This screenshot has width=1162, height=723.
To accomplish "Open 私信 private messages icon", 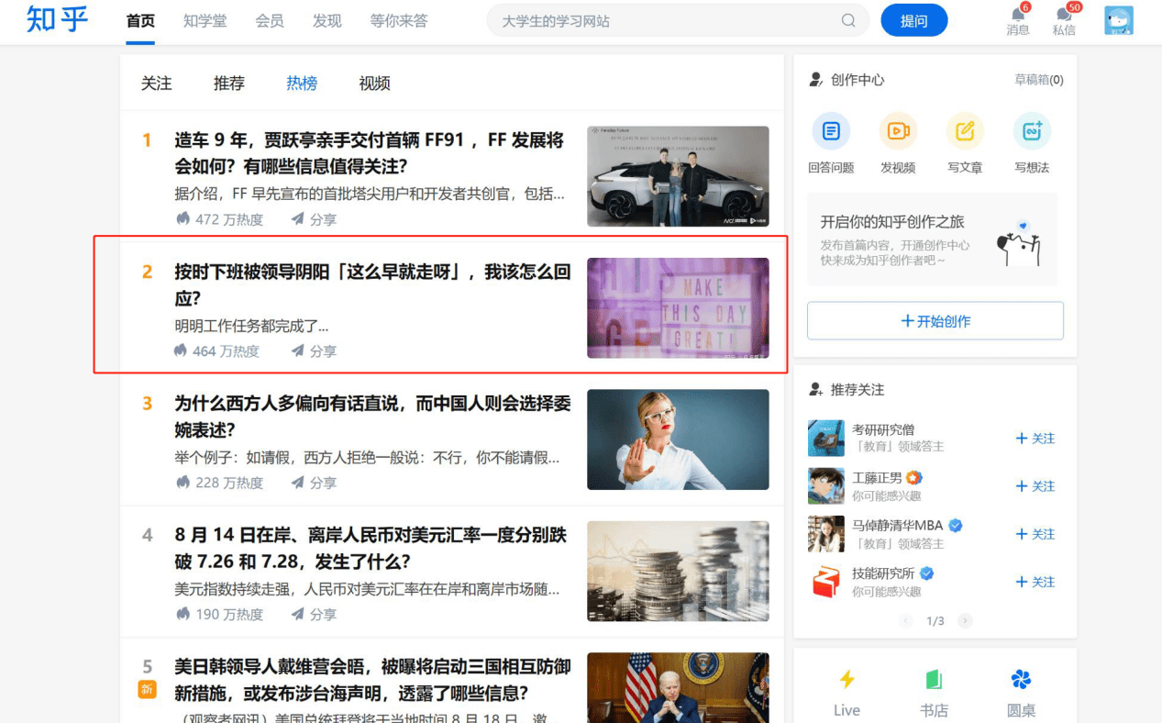I will [1064, 15].
